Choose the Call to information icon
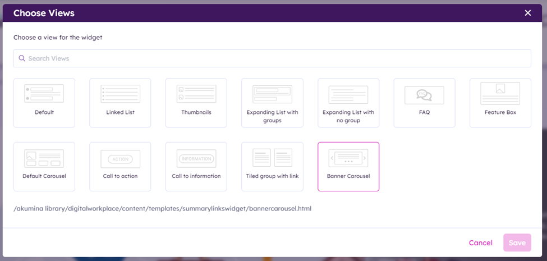The height and width of the screenshot is (261, 547). click(196, 159)
